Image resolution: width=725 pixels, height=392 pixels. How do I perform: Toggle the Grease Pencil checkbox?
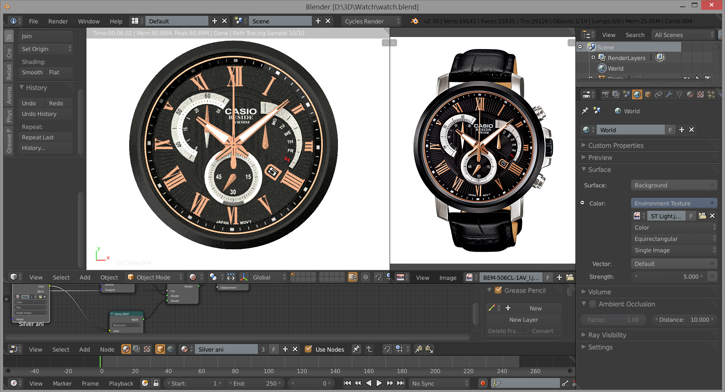(x=498, y=290)
